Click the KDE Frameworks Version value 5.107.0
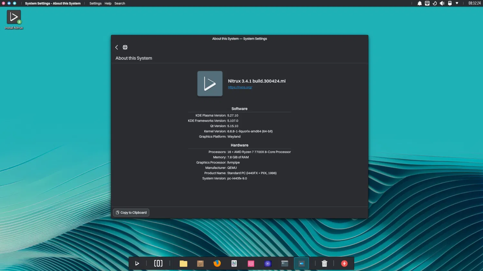 pyautogui.click(x=233, y=121)
